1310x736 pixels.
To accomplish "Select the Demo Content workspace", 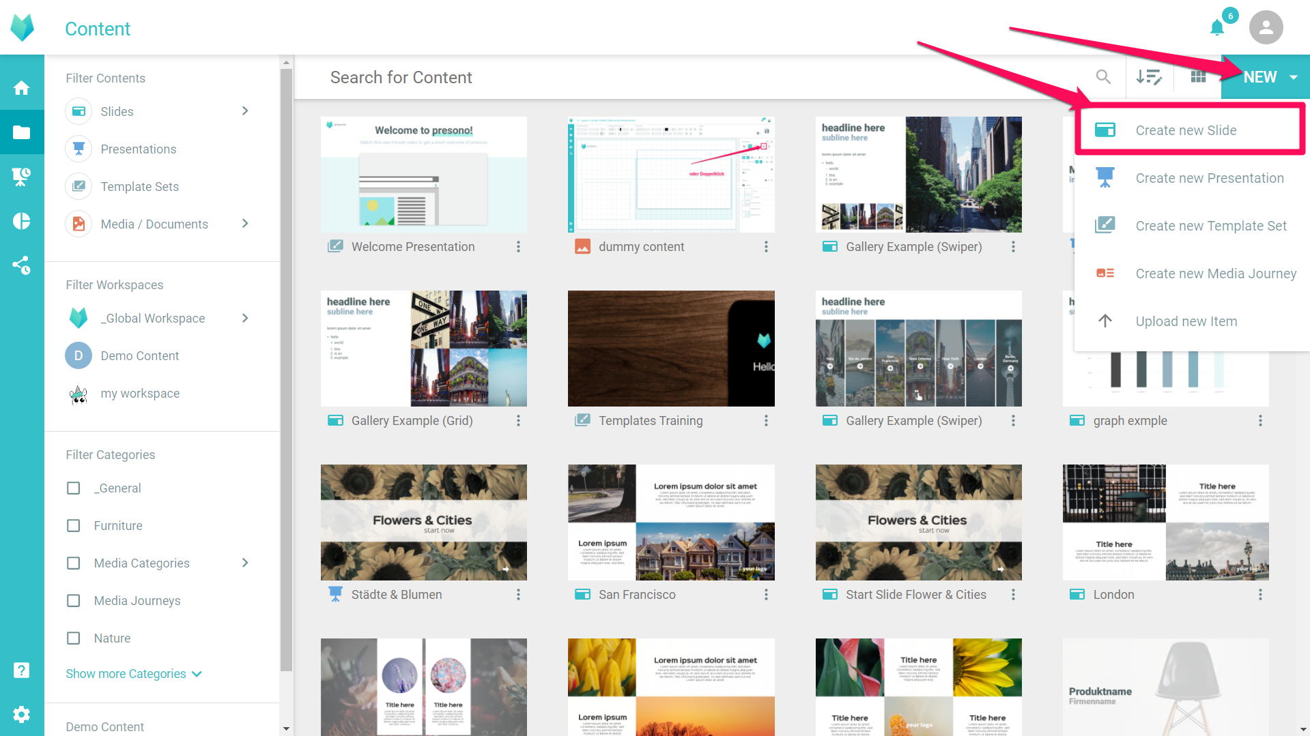I will [x=140, y=356].
